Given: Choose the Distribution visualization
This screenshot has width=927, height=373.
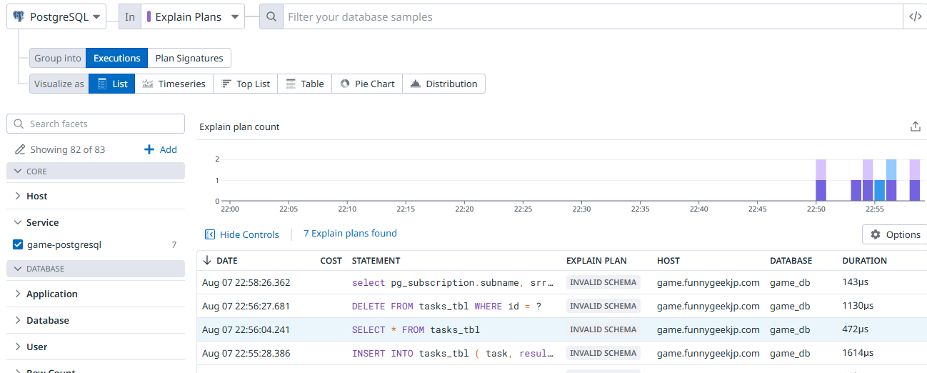Looking at the screenshot, I should tap(444, 84).
